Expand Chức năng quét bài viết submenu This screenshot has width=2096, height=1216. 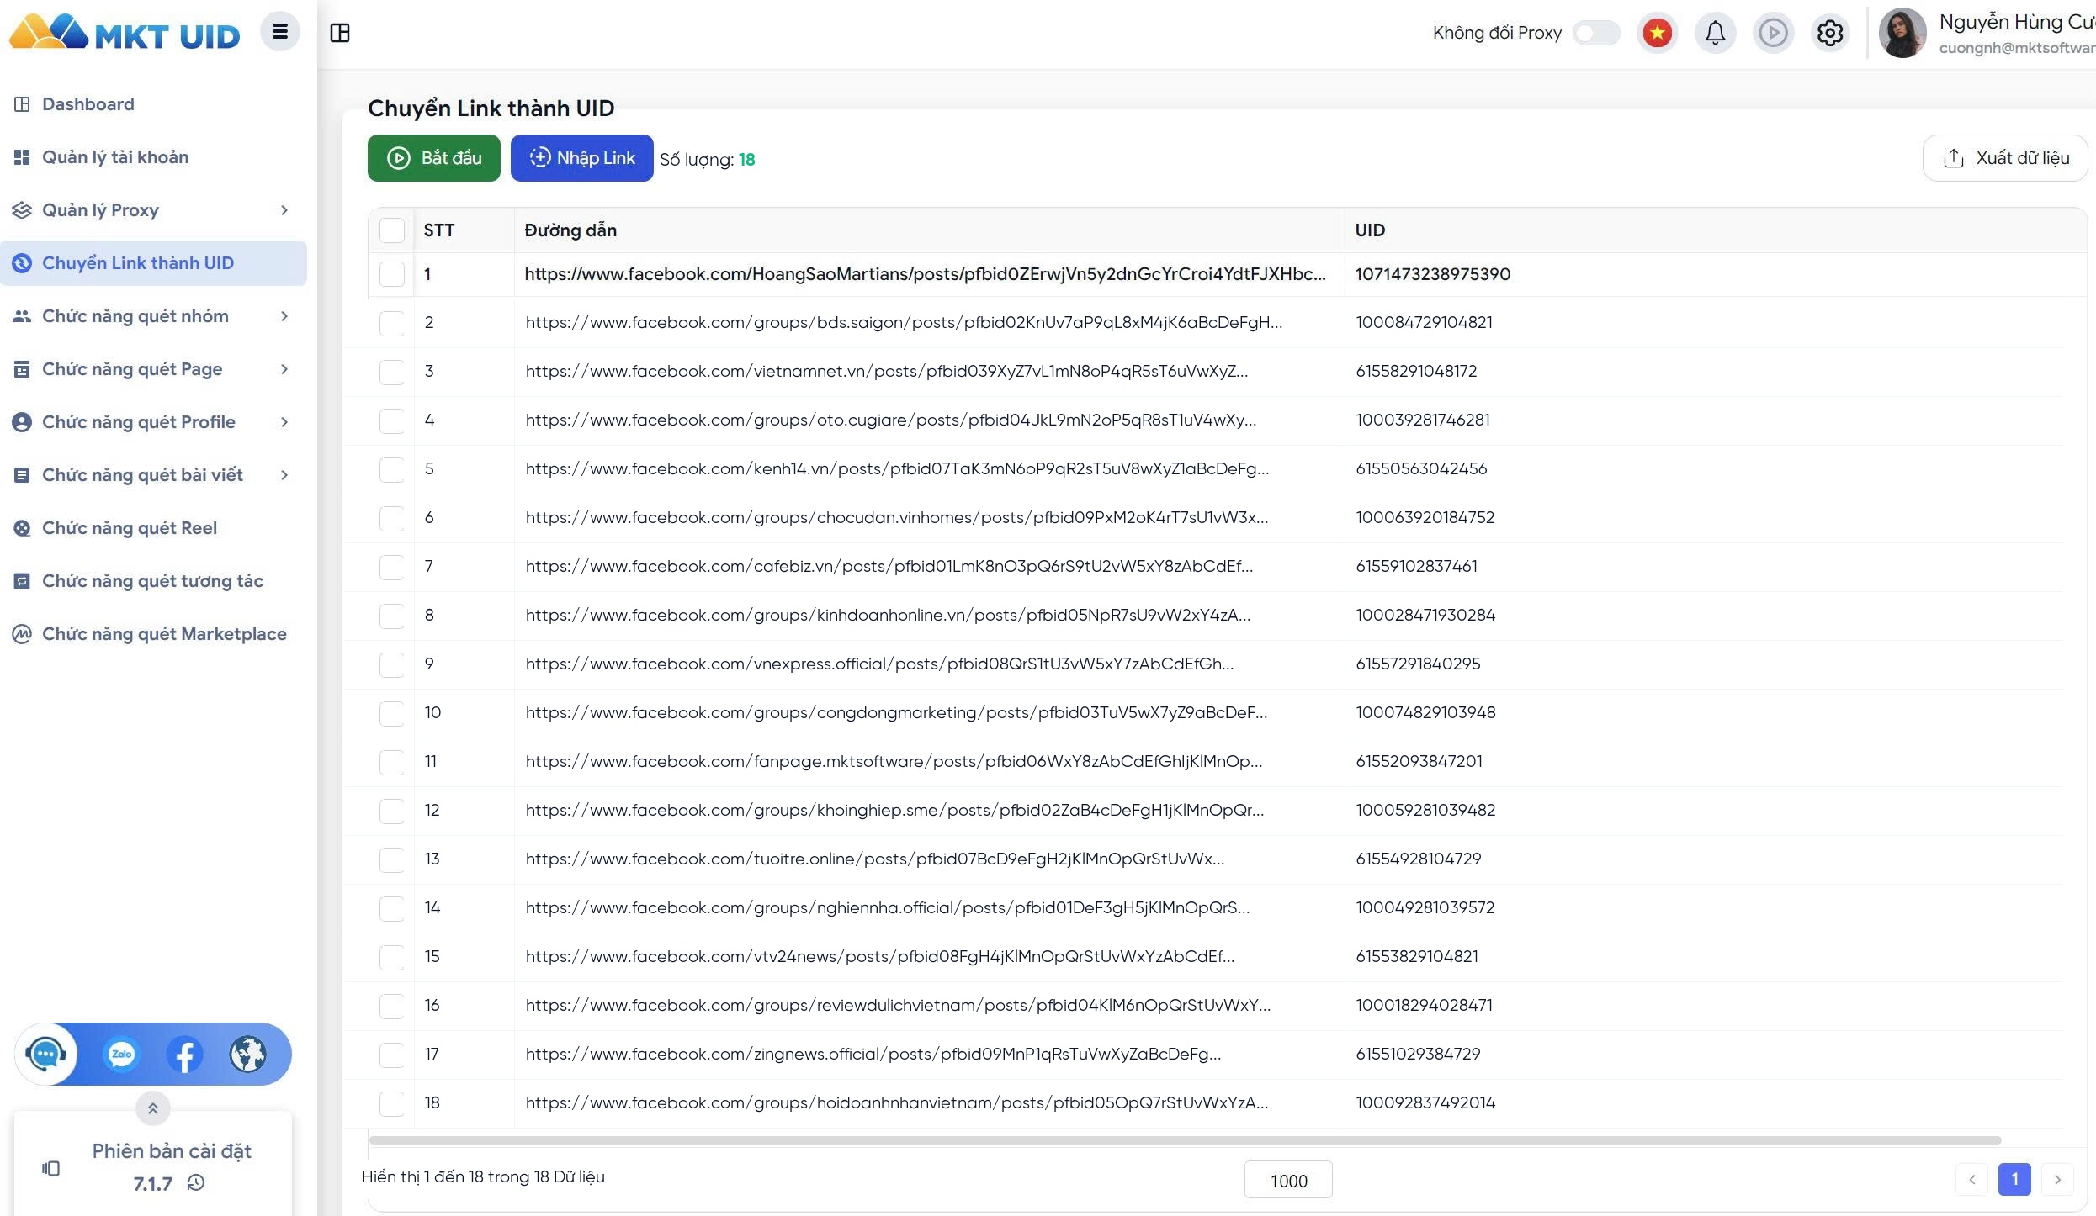click(154, 475)
